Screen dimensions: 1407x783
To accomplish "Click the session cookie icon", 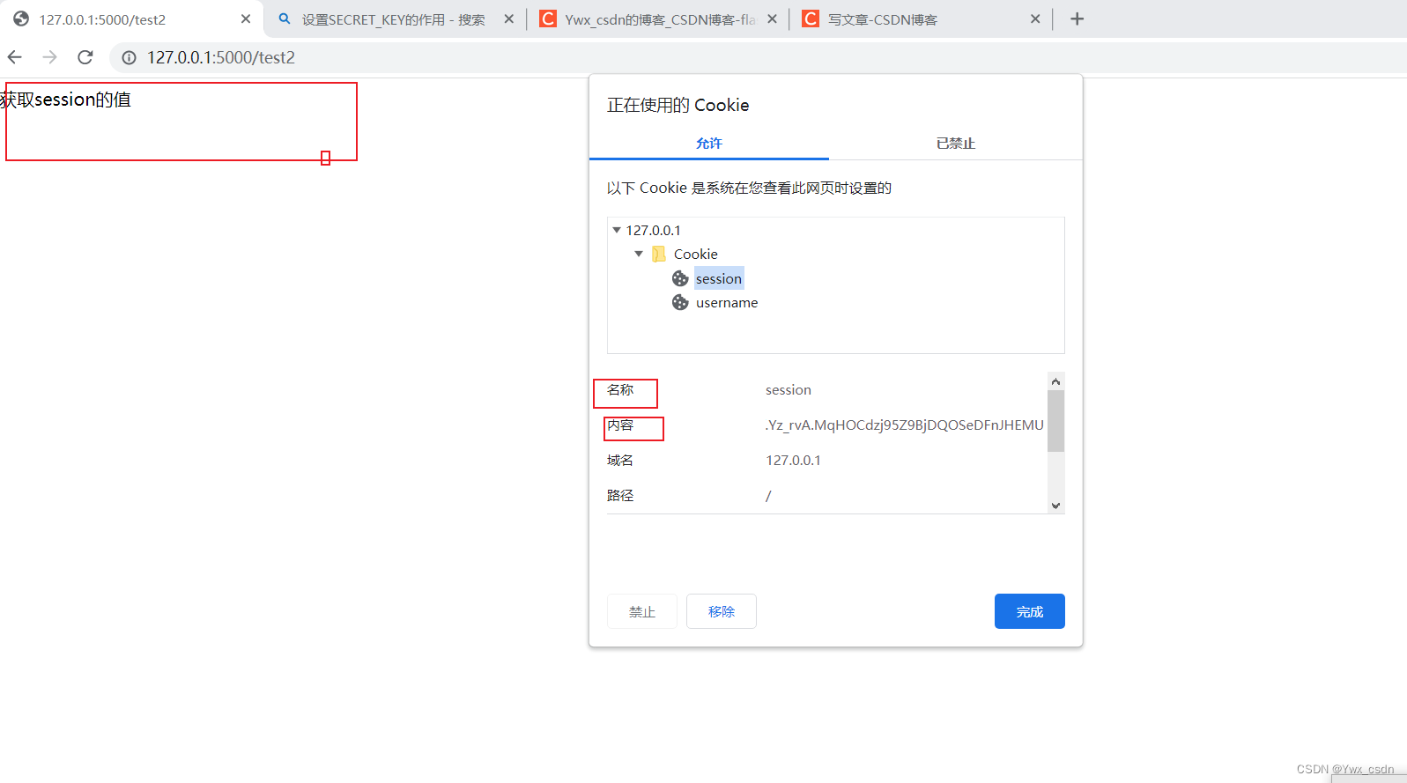I will (x=680, y=278).
